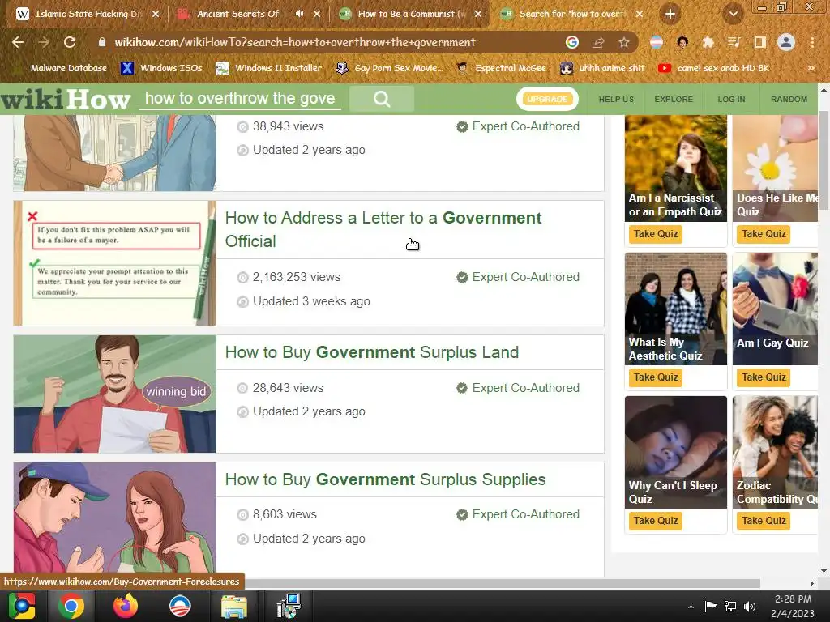Go forward with forward arrow
This screenshot has width=830, height=622.
(x=44, y=42)
